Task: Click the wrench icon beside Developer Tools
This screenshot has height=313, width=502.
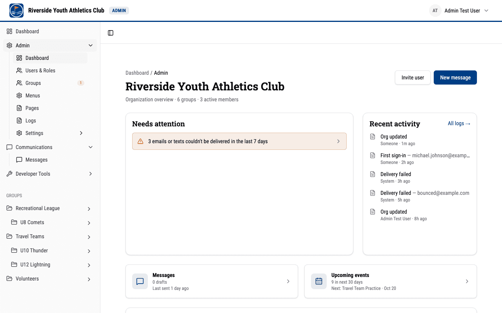Action: (9, 174)
